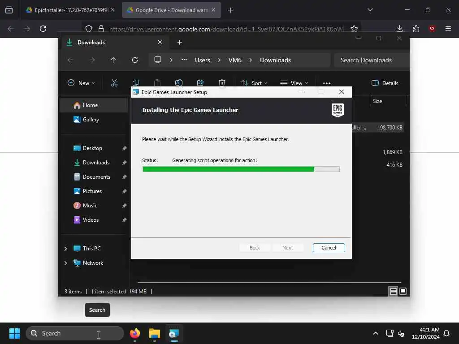The width and height of the screenshot is (459, 344).
Task: Click the PC monitor icon in address bar
Action: click(x=158, y=60)
